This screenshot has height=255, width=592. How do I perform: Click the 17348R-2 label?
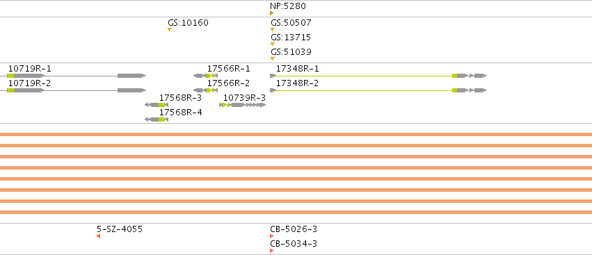coord(298,83)
